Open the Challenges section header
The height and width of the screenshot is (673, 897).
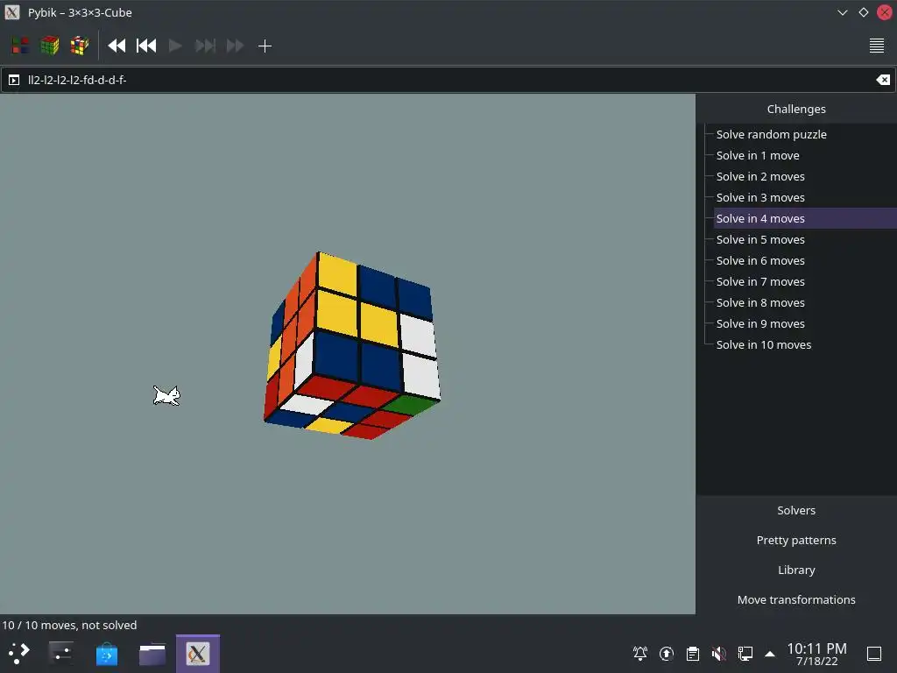796,109
